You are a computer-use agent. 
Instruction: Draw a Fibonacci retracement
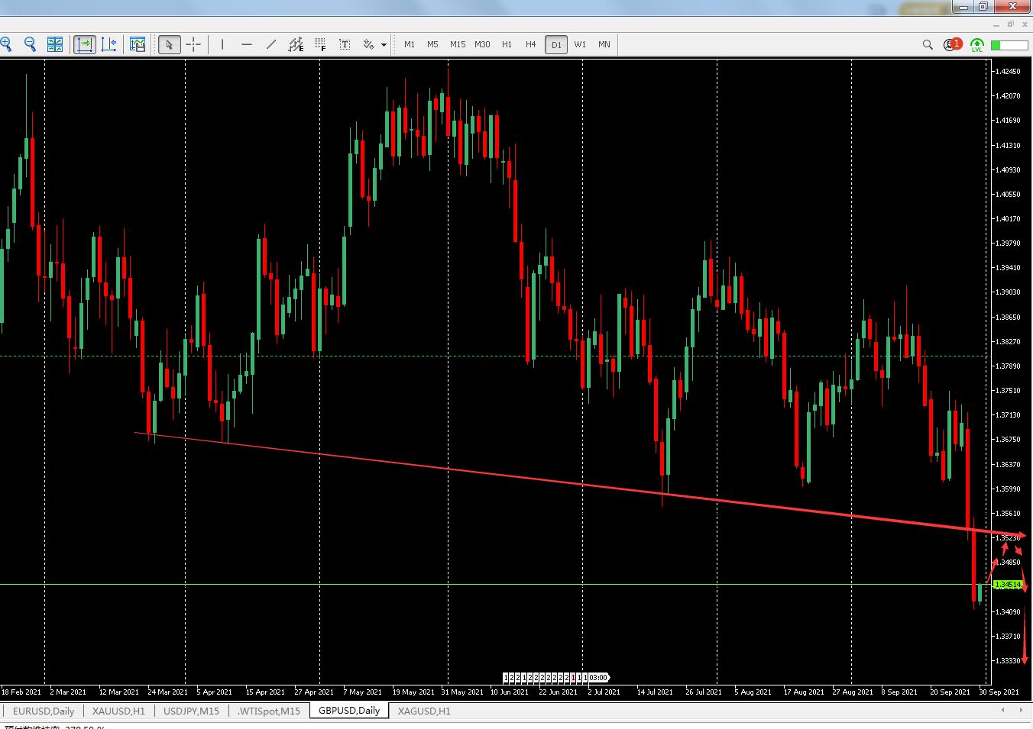coord(320,44)
